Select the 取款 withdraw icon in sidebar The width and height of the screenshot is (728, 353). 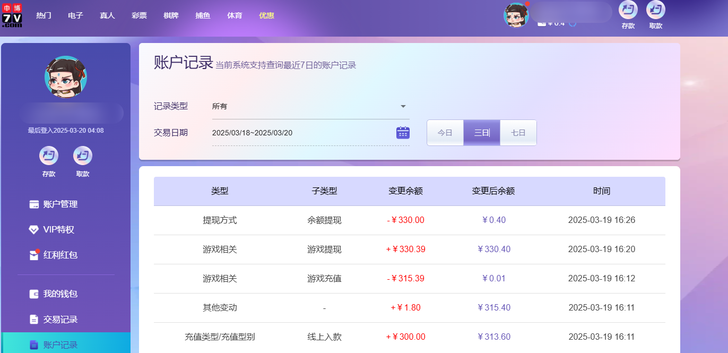(83, 156)
